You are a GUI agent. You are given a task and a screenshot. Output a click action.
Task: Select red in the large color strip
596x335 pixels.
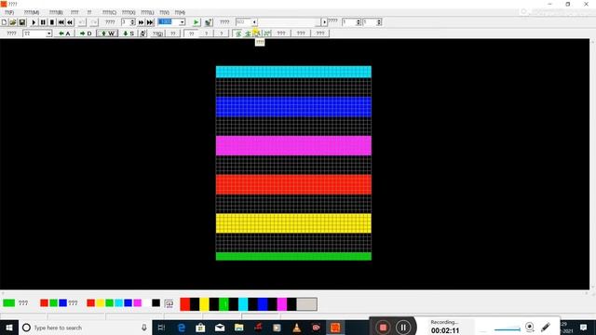(185, 304)
